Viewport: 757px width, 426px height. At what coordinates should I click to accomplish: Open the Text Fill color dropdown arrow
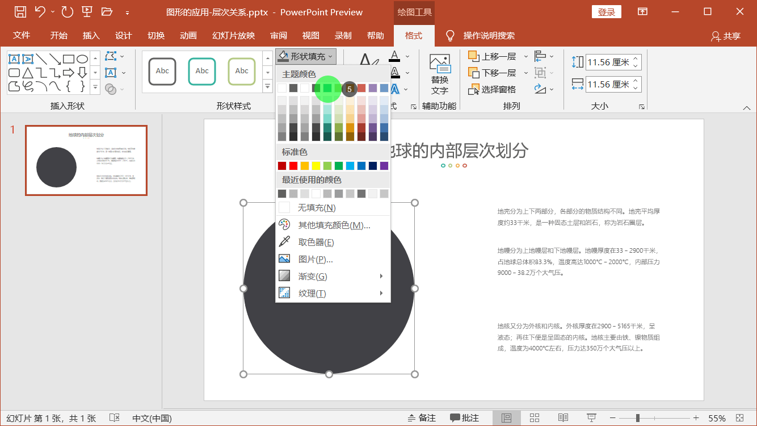point(407,56)
